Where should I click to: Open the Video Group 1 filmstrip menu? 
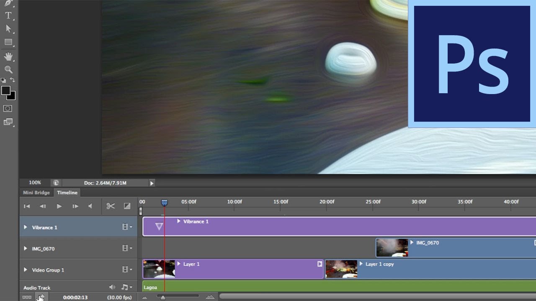127,270
